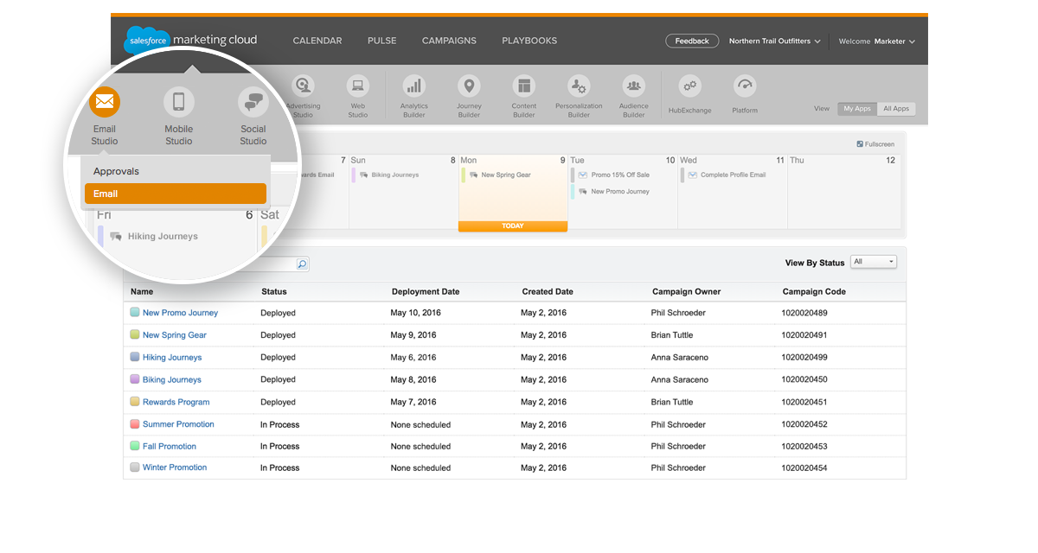Open the New Promo Journey campaign link
1038x553 pixels.
coord(180,313)
